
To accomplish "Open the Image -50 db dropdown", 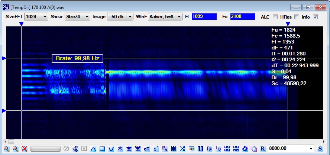I will click(x=120, y=17).
